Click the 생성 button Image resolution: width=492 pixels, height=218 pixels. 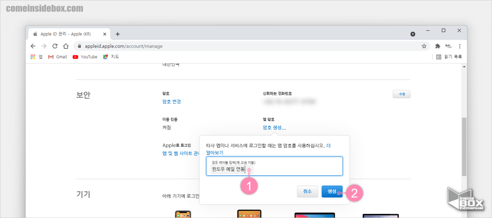[332, 191]
